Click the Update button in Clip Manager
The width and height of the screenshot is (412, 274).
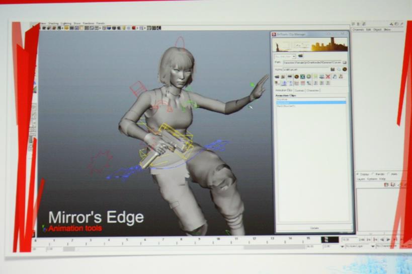[x=314, y=228]
